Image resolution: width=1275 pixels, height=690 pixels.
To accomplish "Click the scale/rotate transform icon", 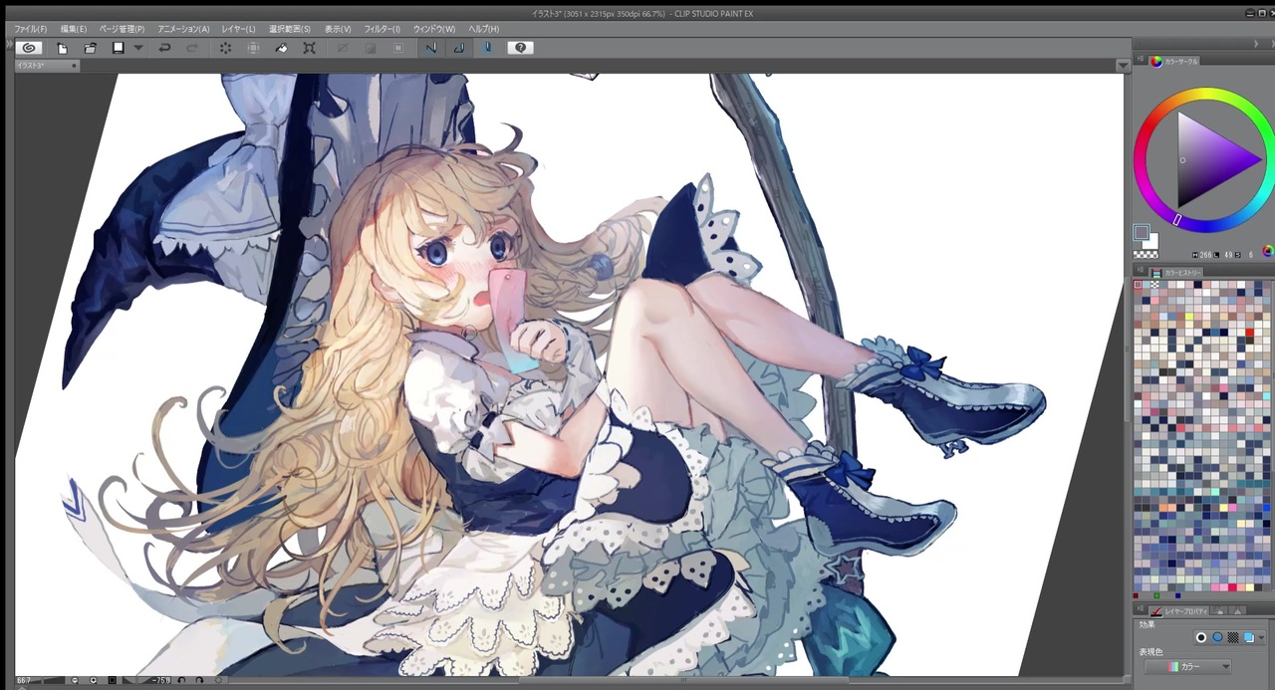I will pos(310,48).
